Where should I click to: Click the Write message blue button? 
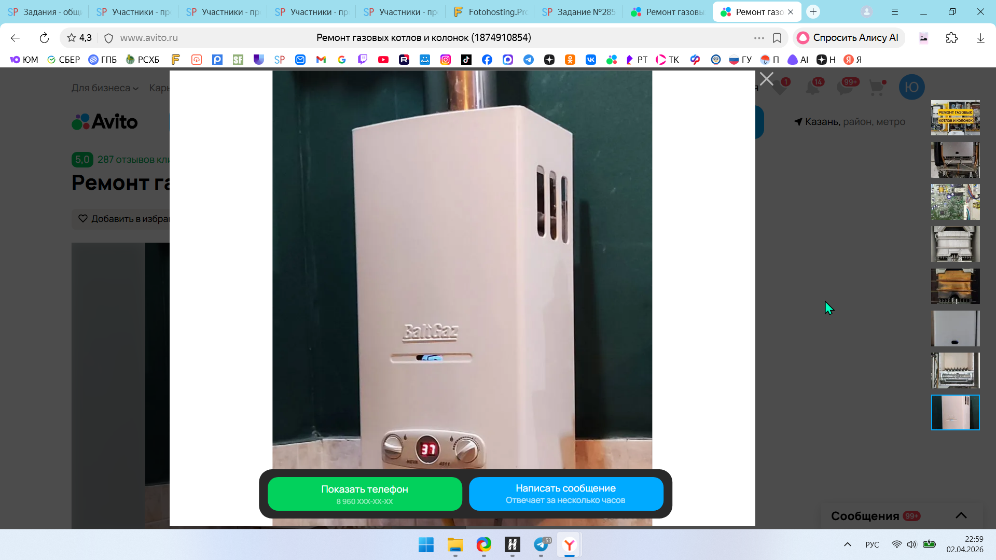pos(565,494)
